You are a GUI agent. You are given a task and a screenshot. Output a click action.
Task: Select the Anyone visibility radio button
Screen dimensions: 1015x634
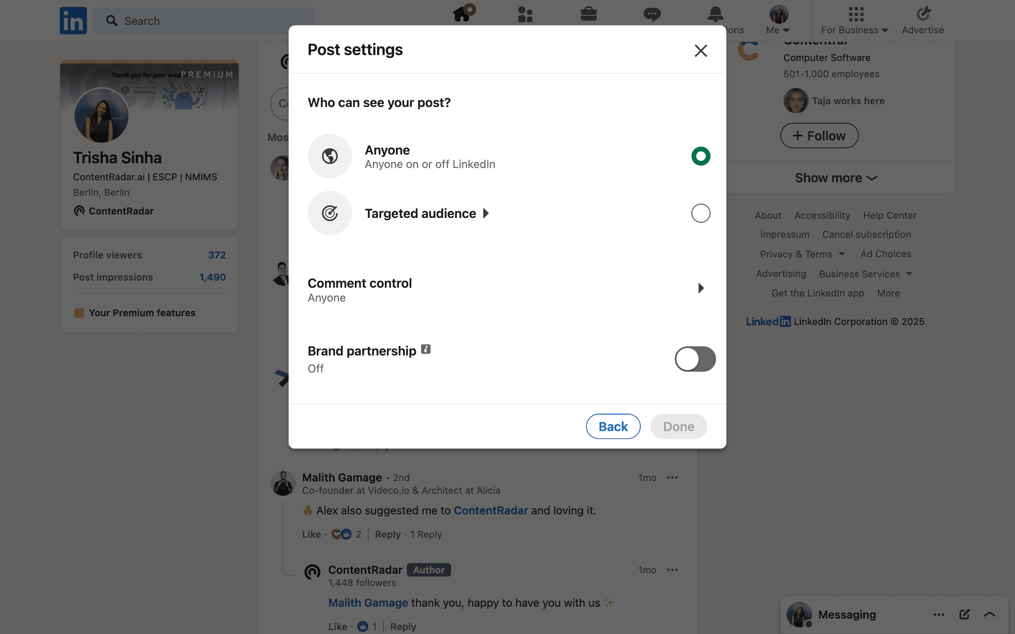pos(700,156)
